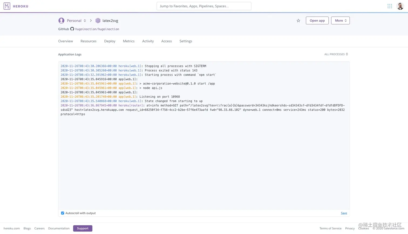Open the apps grid launcher icon
Viewport: 408px width, 234px height.
[x=390, y=6]
